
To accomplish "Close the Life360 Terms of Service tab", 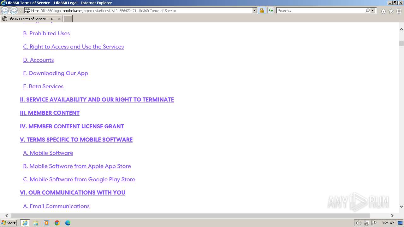I will [x=59, y=19].
